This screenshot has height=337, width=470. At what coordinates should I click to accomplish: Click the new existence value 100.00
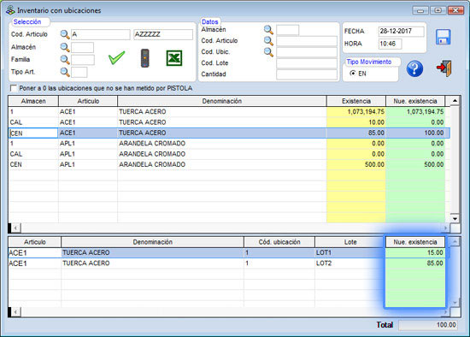point(415,133)
